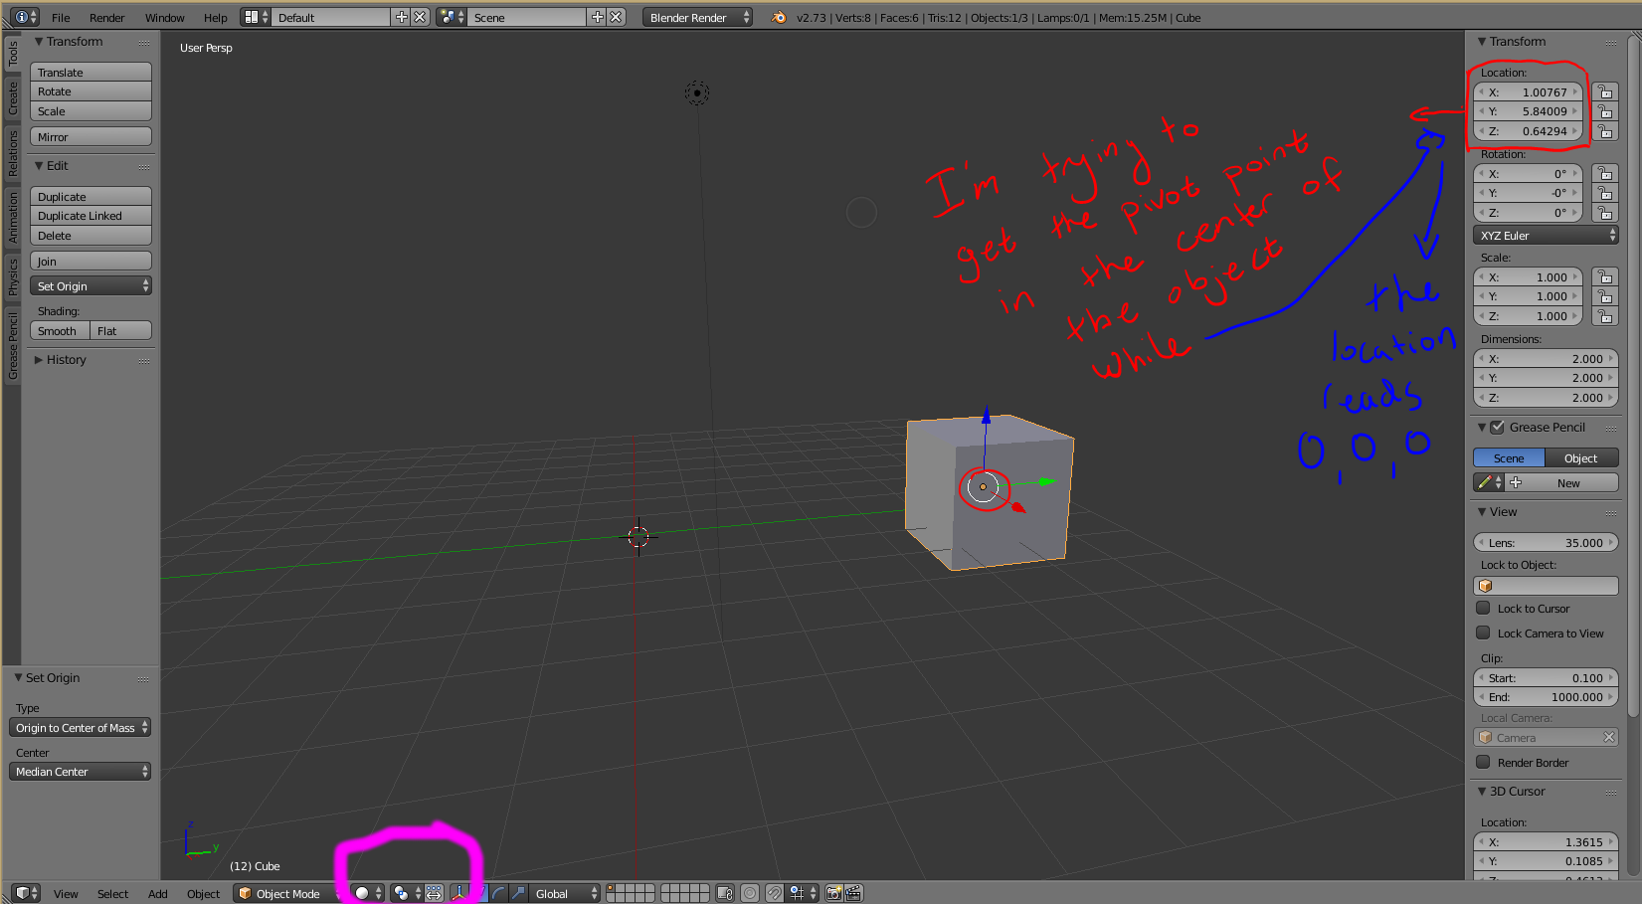Open the Render menu
The image size is (1642, 904).
pyautogui.click(x=106, y=18)
